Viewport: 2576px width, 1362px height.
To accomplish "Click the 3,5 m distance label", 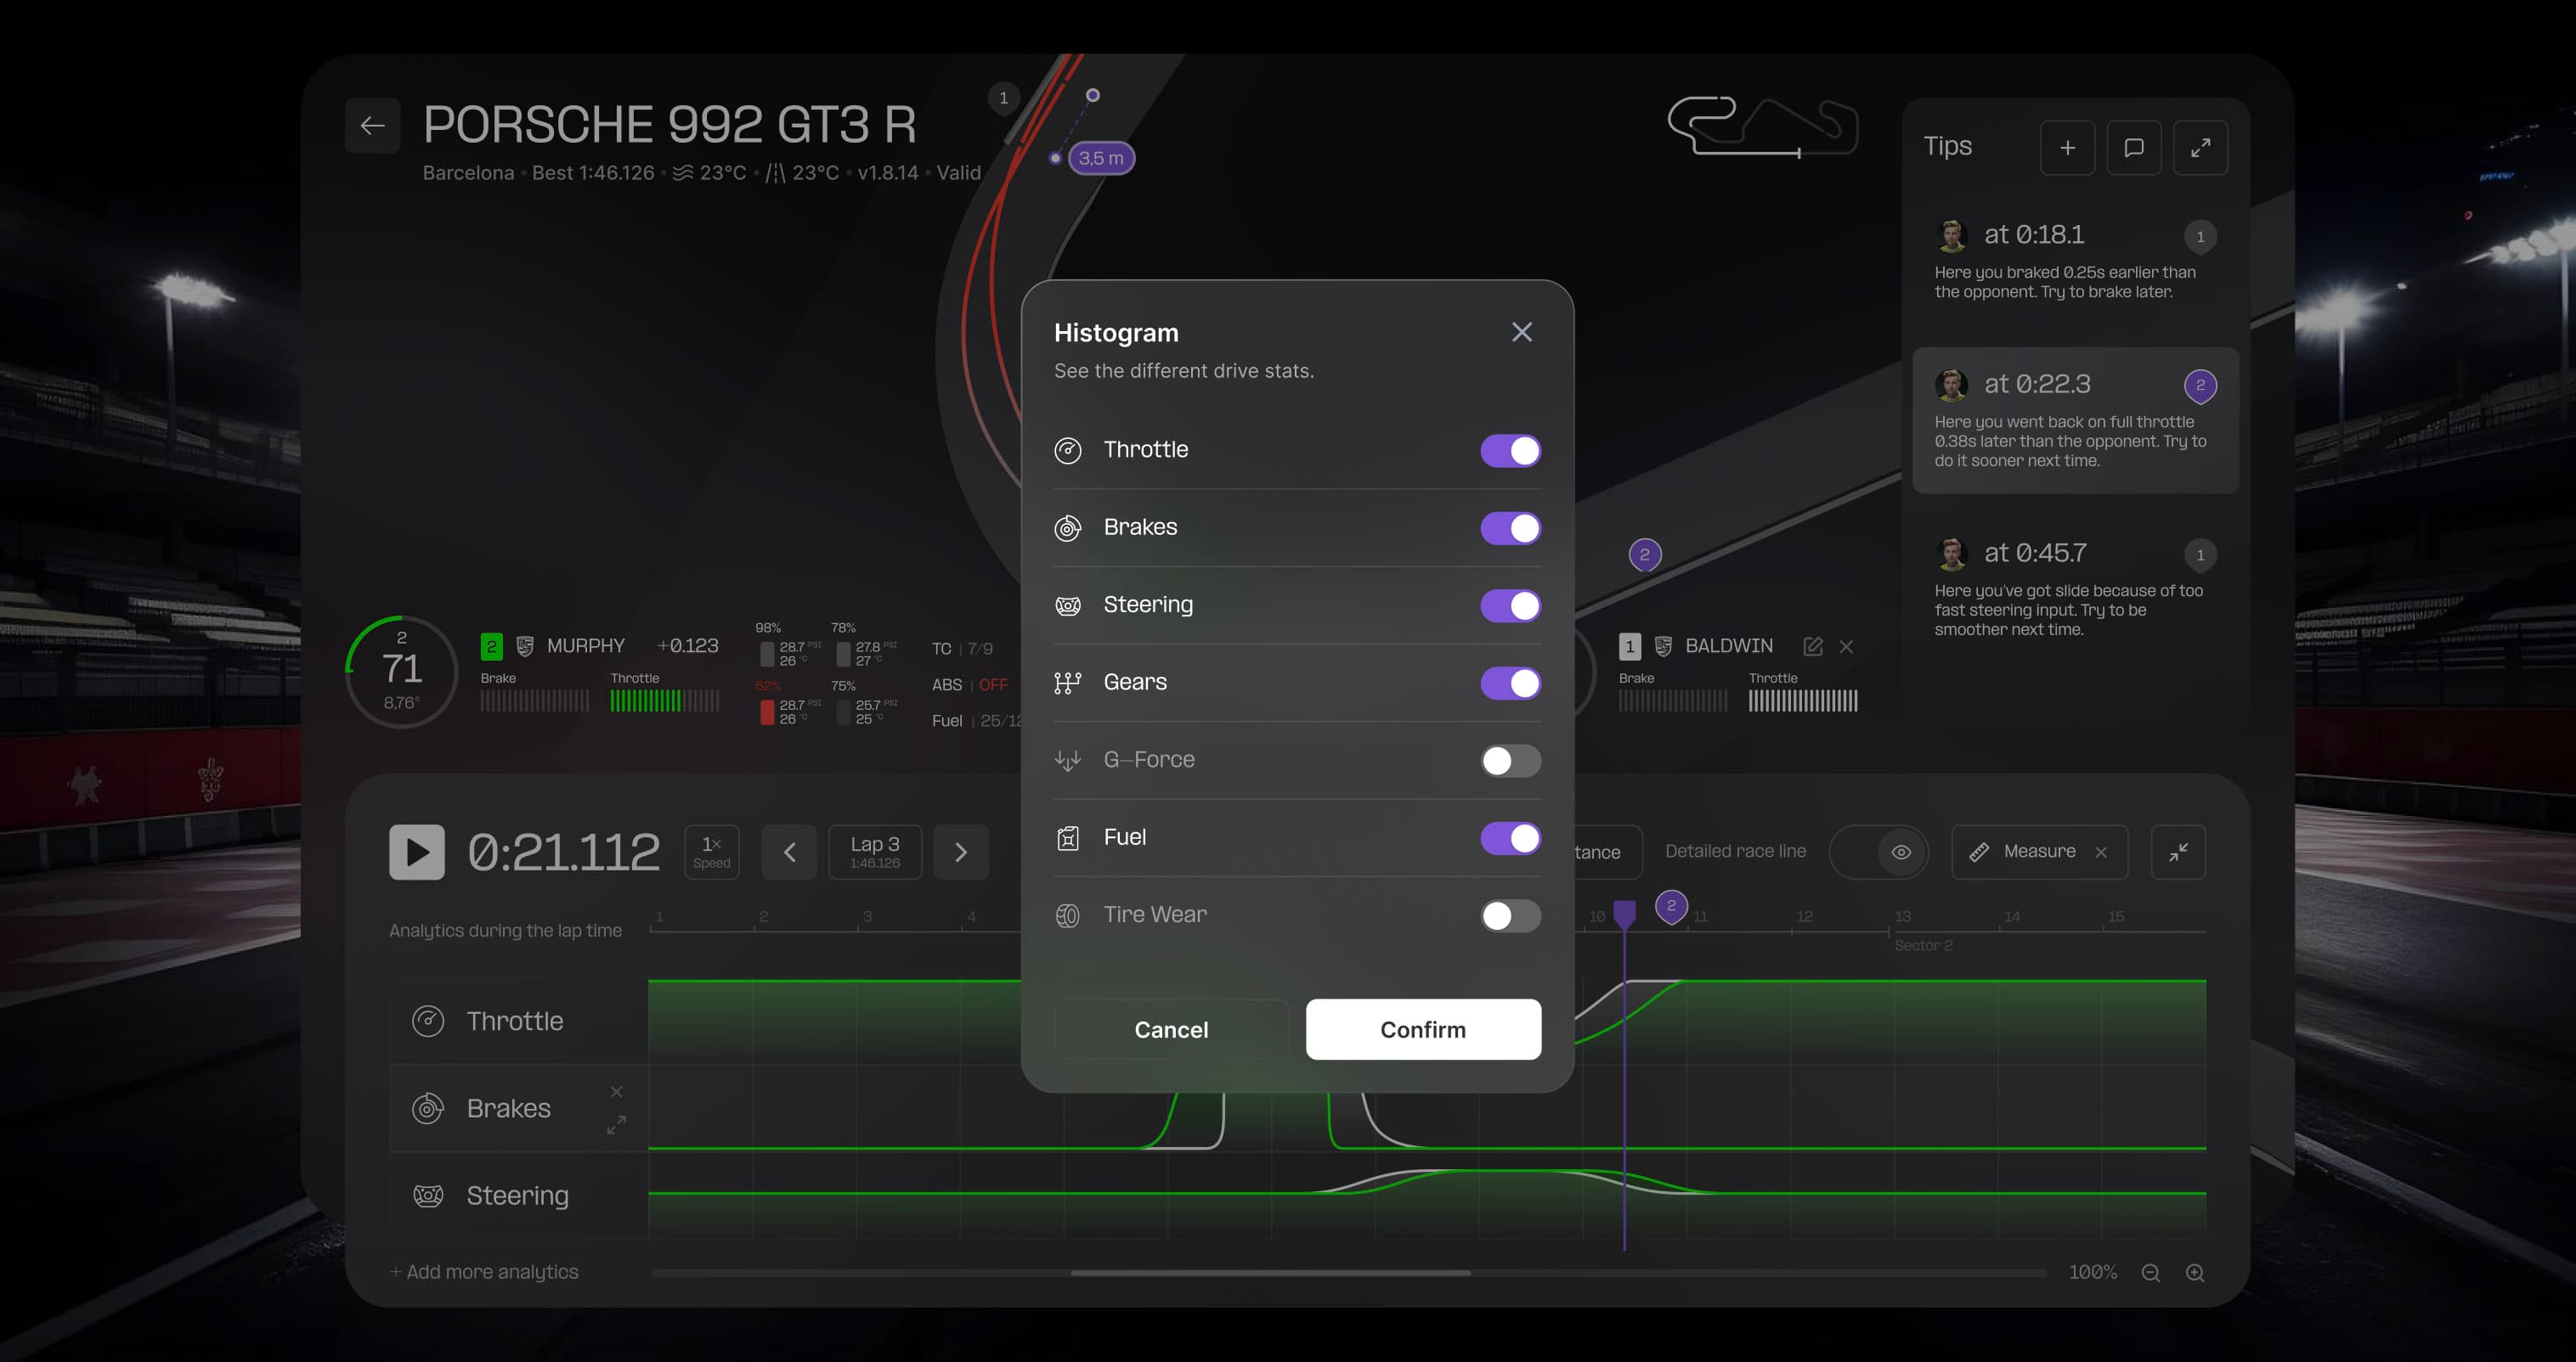I will [1101, 158].
